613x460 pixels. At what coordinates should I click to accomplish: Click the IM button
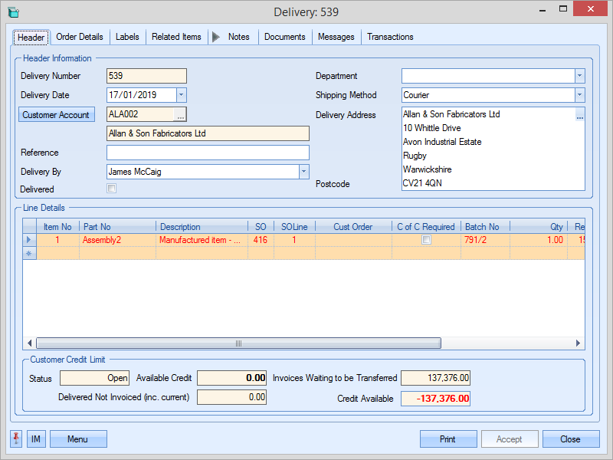click(36, 439)
